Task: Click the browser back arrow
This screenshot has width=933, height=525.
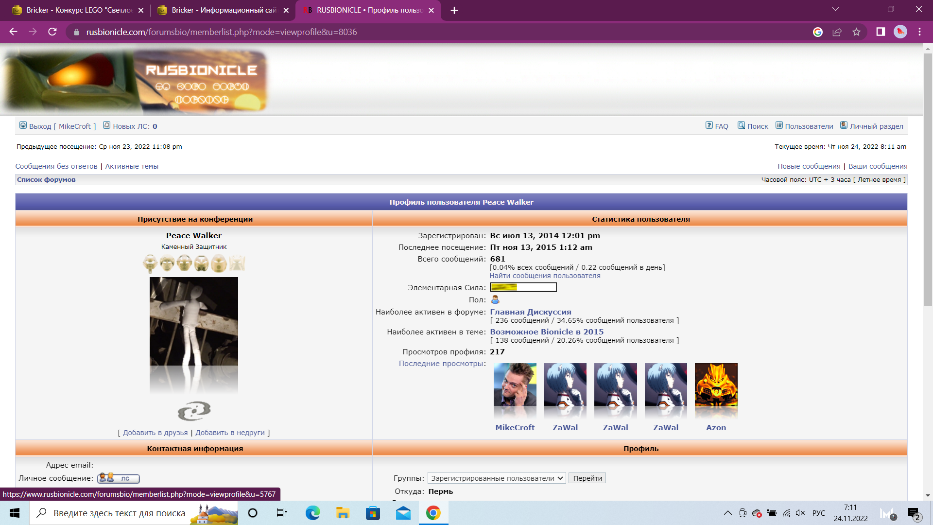Action: (13, 32)
